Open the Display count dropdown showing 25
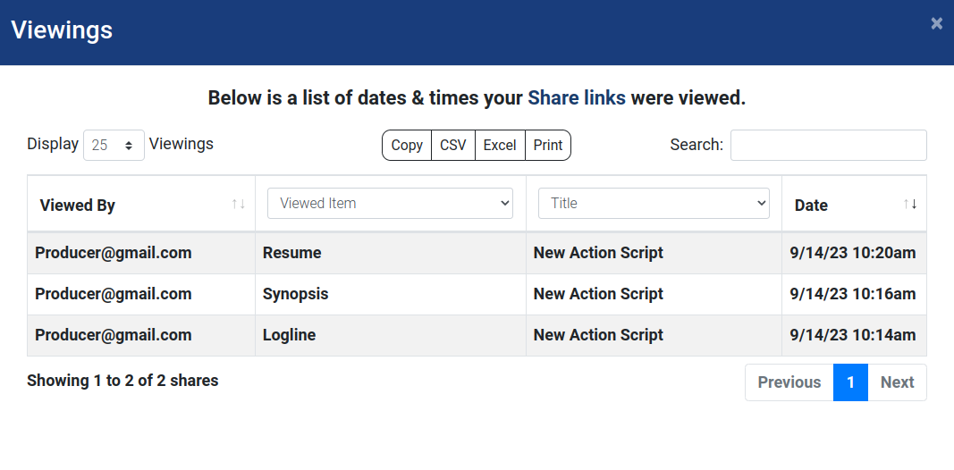Viewport: 954px width, 470px height. (x=114, y=145)
